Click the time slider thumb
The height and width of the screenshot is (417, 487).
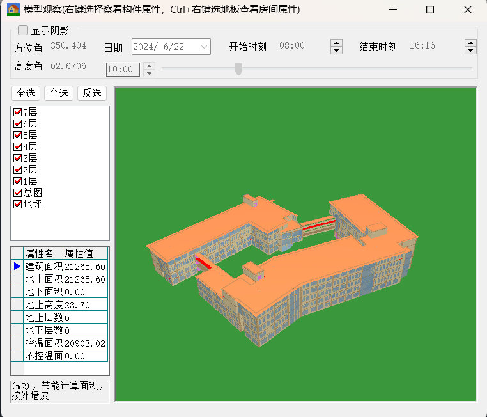(238, 69)
